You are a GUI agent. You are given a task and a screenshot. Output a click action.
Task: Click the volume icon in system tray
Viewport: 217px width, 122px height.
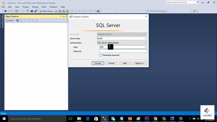[x=198, y=119]
